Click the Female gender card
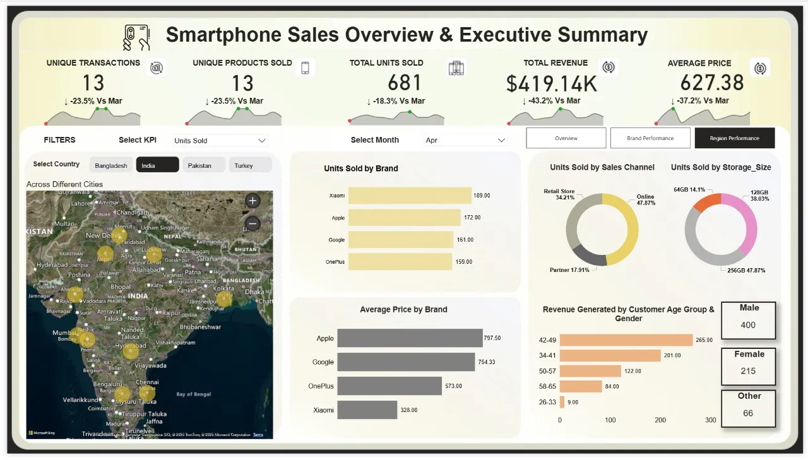Viewport: 808px width, 460px height. [x=748, y=366]
